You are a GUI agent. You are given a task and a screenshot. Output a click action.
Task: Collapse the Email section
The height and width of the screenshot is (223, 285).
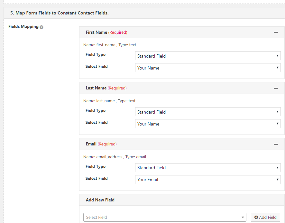276,144
